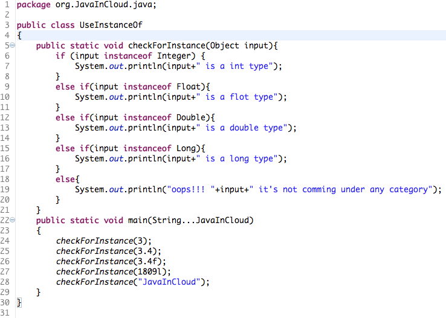446x318 pixels.
Task: Select the " is a double type" string
Action: 242,128
